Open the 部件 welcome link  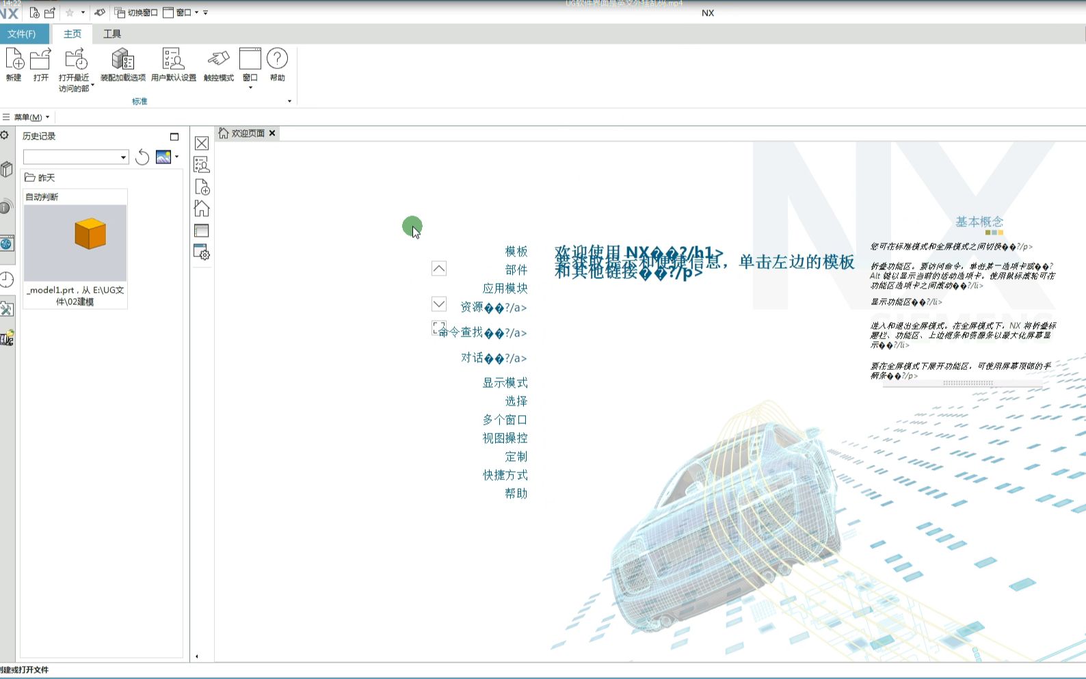tap(516, 270)
